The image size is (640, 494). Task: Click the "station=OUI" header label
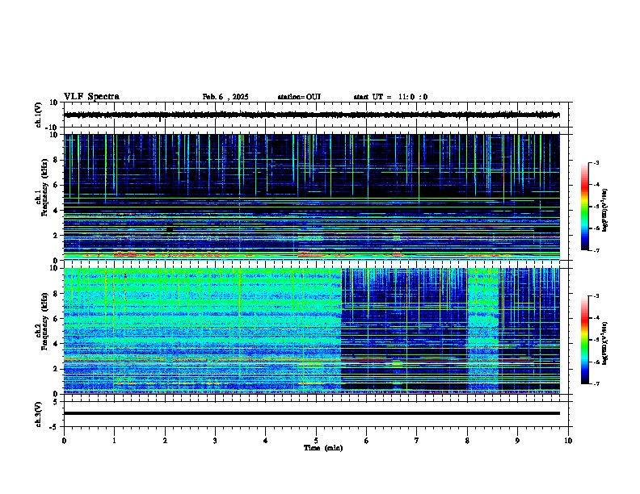[299, 97]
